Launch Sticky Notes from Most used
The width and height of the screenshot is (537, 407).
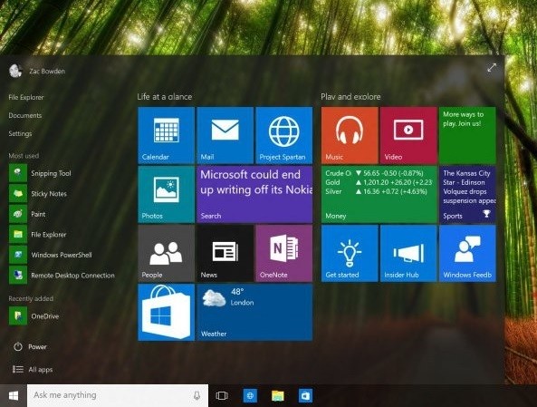(38, 194)
